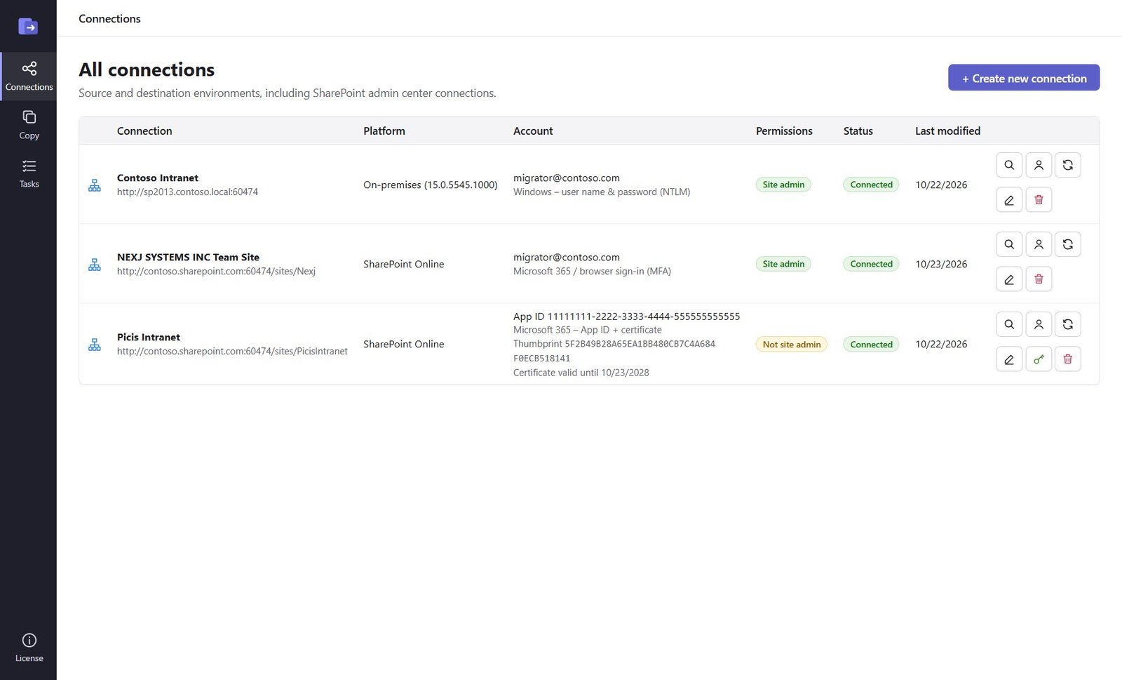This screenshot has height=680, width=1122.
Task: Click the search icon for Picis Intranet
Action: [x=1009, y=324]
